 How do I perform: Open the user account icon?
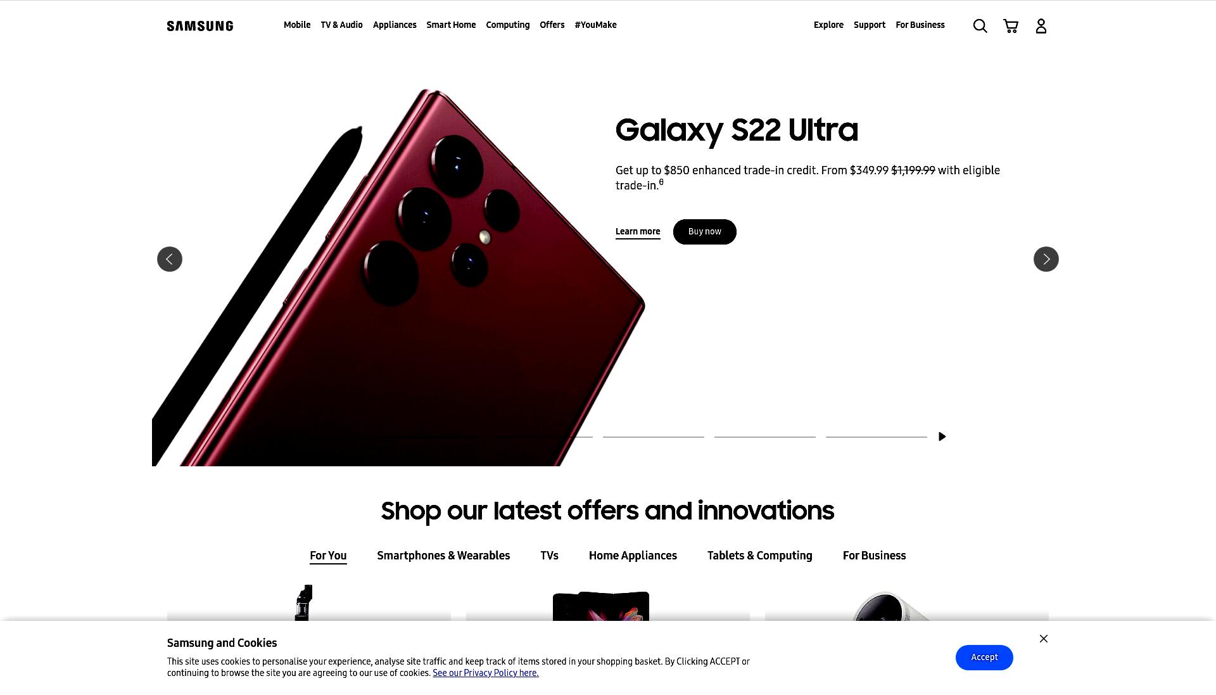click(1041, 26)
